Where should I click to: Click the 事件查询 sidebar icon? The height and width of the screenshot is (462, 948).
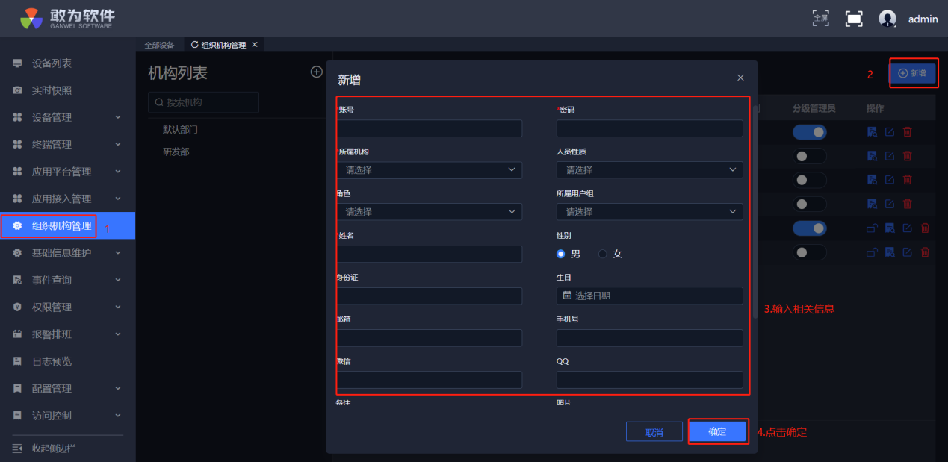17,280
